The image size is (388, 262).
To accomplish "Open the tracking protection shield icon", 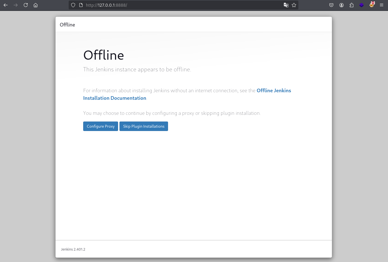I will coord(73,5).
